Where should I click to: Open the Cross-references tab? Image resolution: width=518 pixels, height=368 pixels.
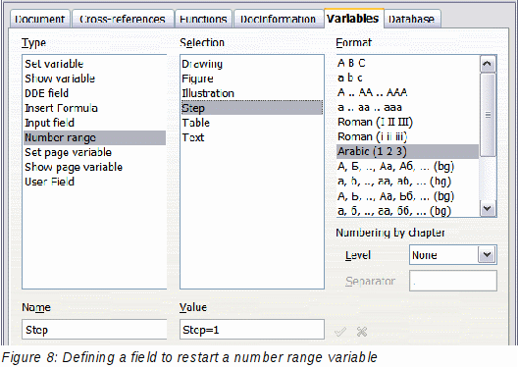coord(123,19)
